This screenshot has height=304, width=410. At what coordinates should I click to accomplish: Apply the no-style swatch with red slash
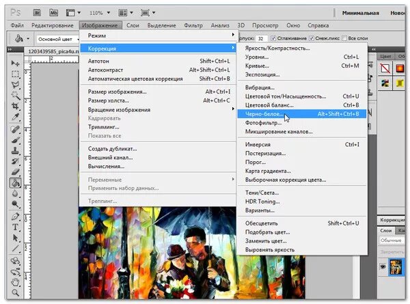tap(385, 68)
